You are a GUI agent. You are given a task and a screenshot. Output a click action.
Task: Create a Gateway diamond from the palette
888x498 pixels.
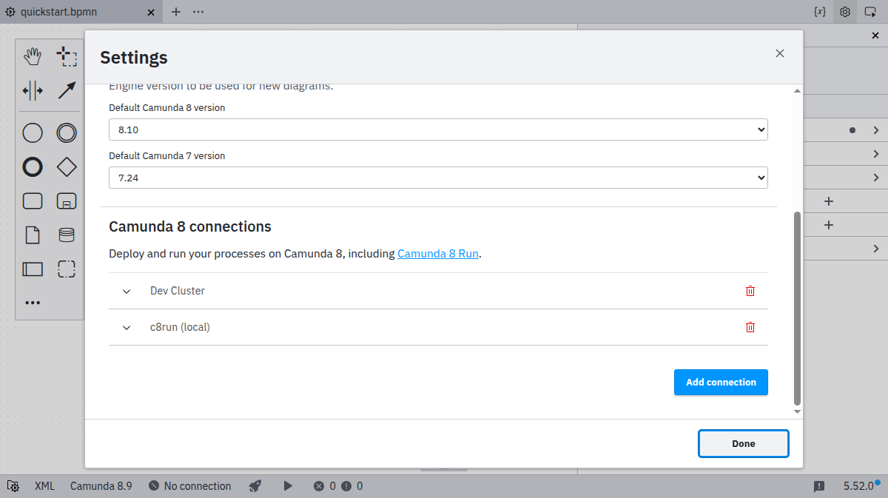[67, 167]
